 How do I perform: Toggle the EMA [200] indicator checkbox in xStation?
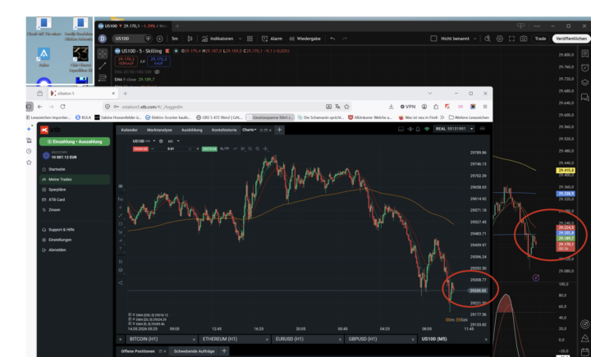point(130,314)
